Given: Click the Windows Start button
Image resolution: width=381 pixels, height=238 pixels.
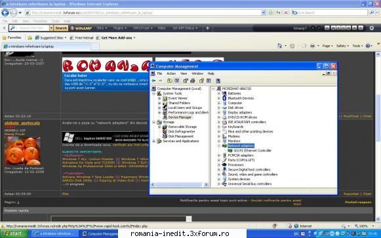Looking at the screenshot, I should 14,233.
